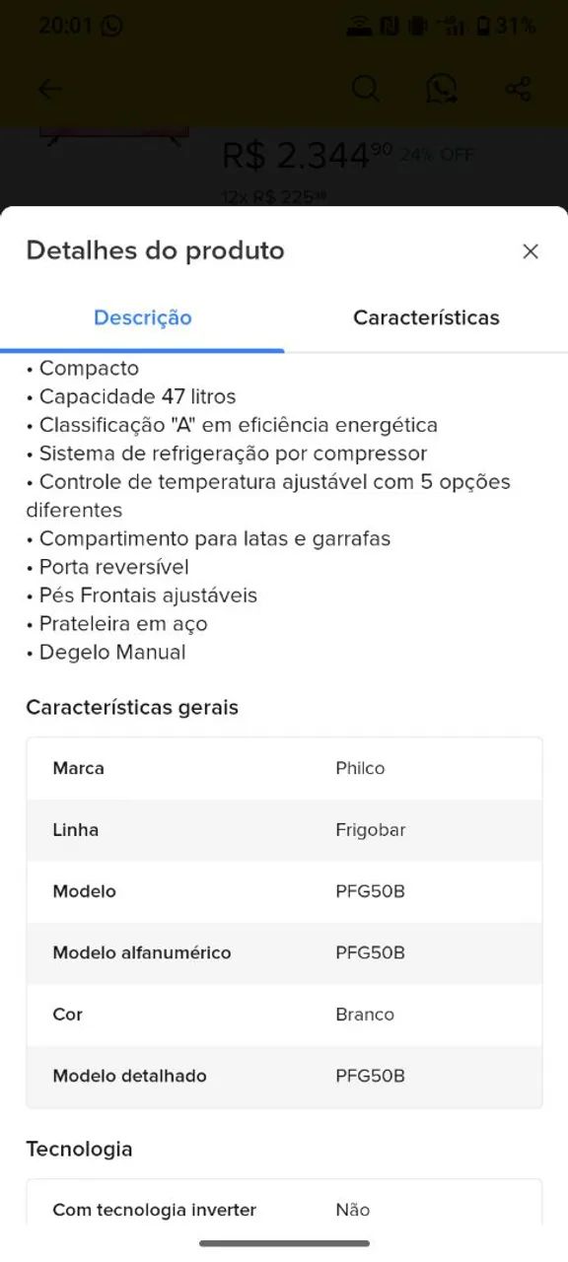Viewport: 568px width, 1262px height.
Task: Select the Modelo PFG50B row
Action: tap(284, 891)
